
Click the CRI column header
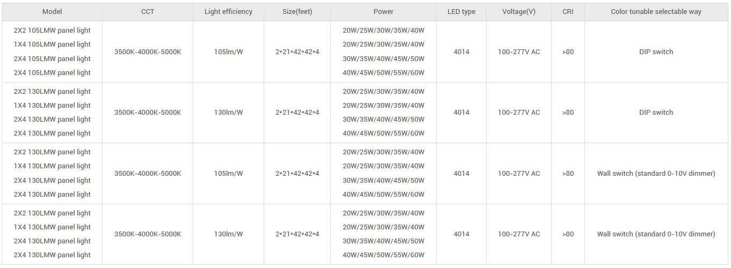click(x=568, y=12)
